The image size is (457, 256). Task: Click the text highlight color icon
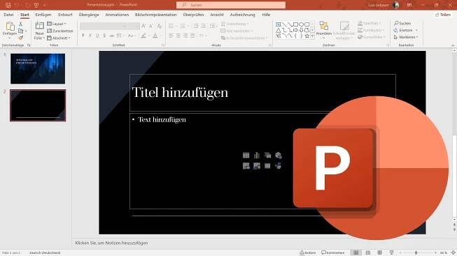143,36
